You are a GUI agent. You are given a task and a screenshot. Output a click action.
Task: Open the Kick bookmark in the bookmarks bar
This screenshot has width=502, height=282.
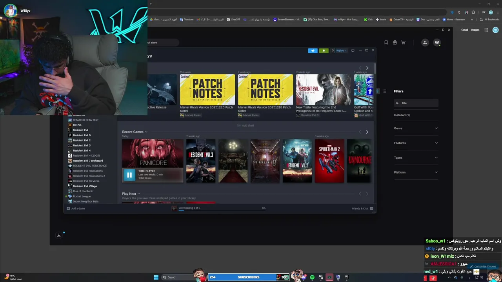point(368,19)
